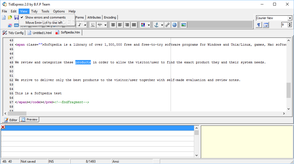Open the Tidy Config tab
294x164 pixels.
[x=13, y=33]
